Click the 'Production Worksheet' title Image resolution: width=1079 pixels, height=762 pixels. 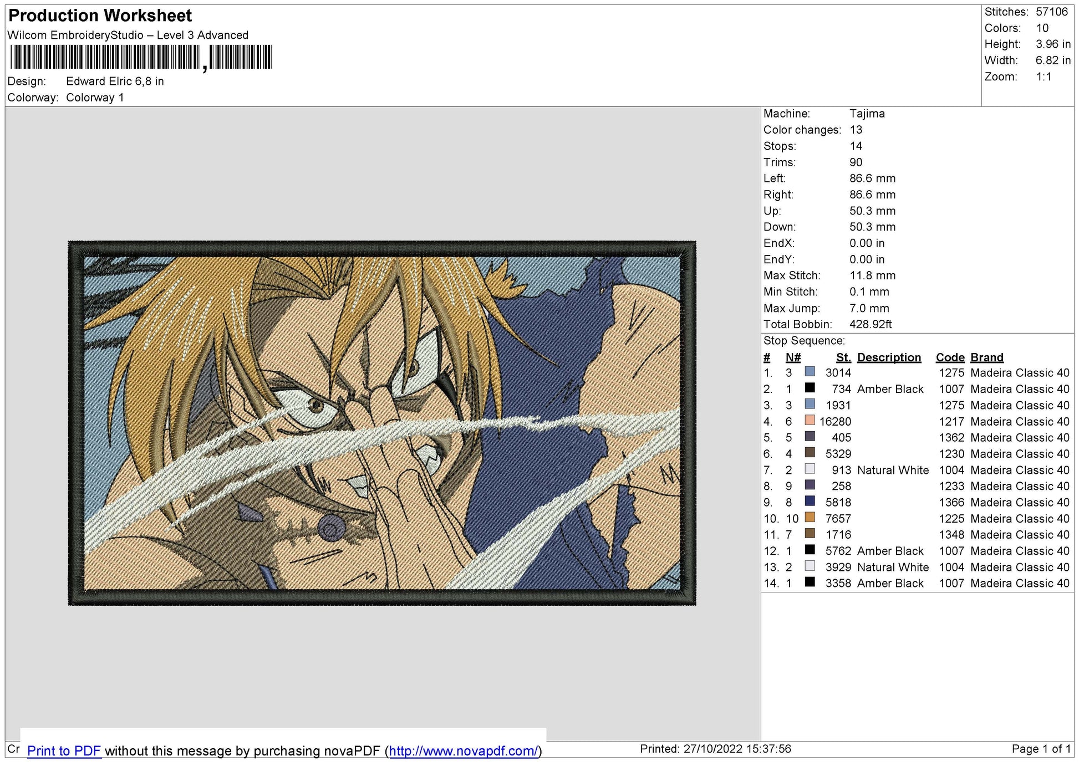coord(100,16)
